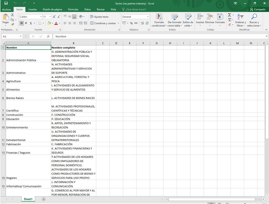Open the Fórmulas tab
This screenshot has height=204, width=269.
pyautogui.click(x=73, y=9)
